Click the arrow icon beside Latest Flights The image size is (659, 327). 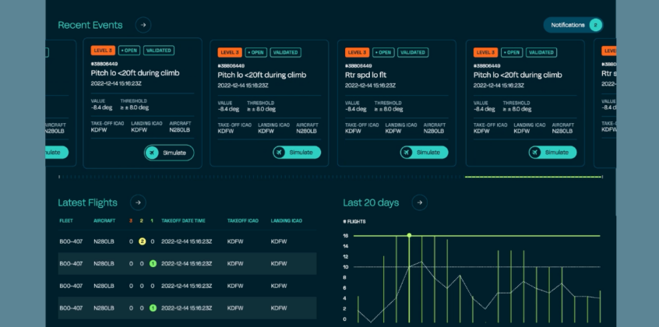(137, 202)
